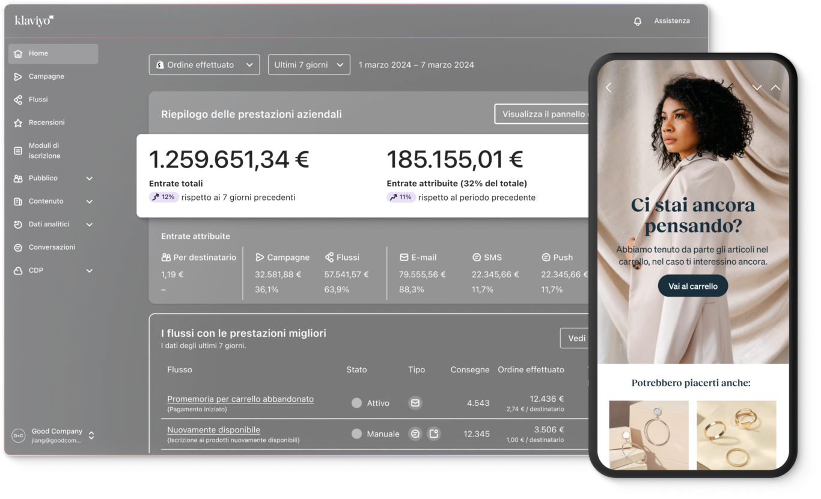
Task: Open Assistenza help link
Action: (672, 21)
